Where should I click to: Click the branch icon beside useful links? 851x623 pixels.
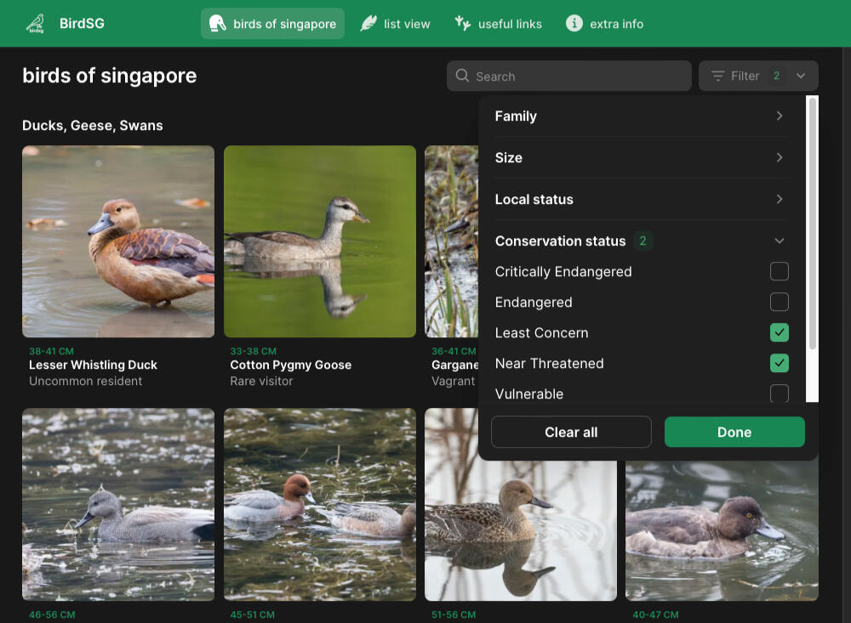tap(463, 24)
